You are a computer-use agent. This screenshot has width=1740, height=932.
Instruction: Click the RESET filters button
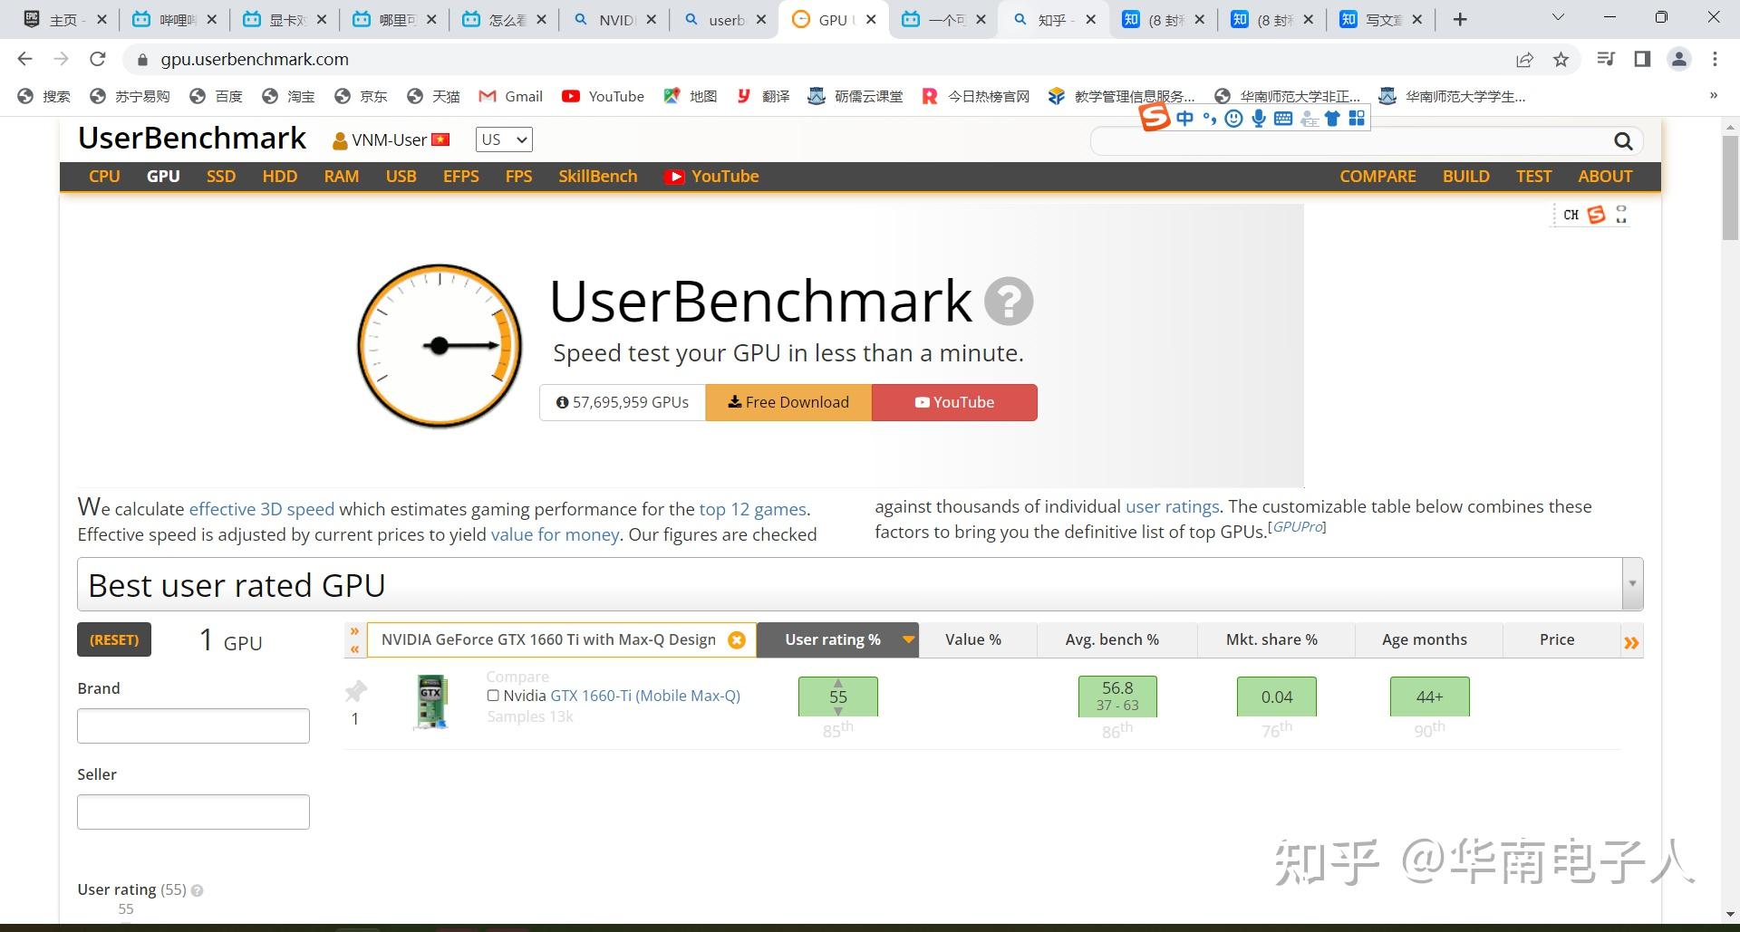click(x=114, y=639)
